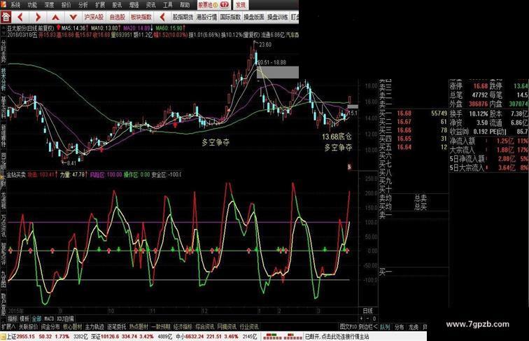
Task: Click the red up arrow
Action: click(x=56, y=17)
